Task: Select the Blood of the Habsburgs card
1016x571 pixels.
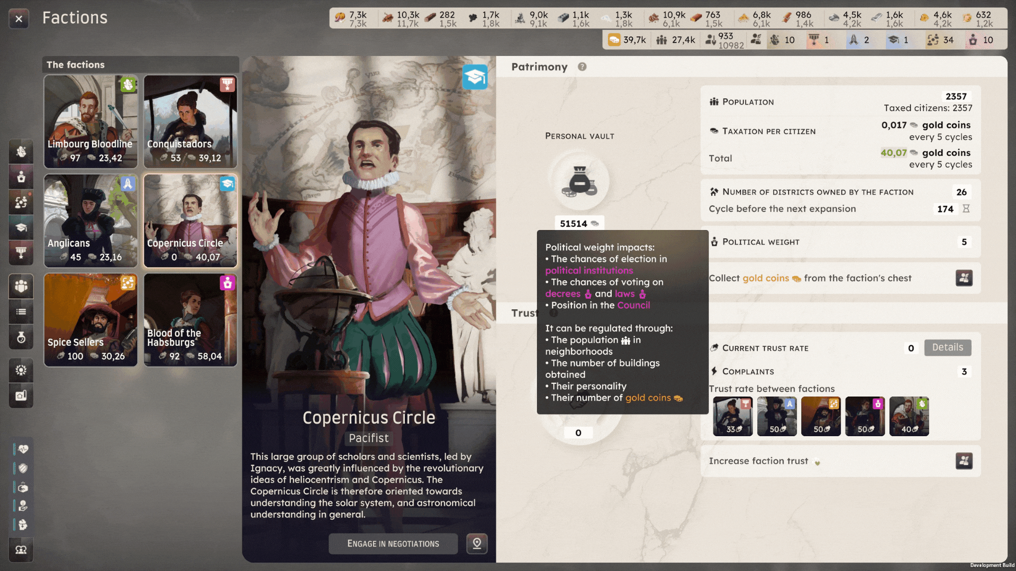Action: point(190,320)
